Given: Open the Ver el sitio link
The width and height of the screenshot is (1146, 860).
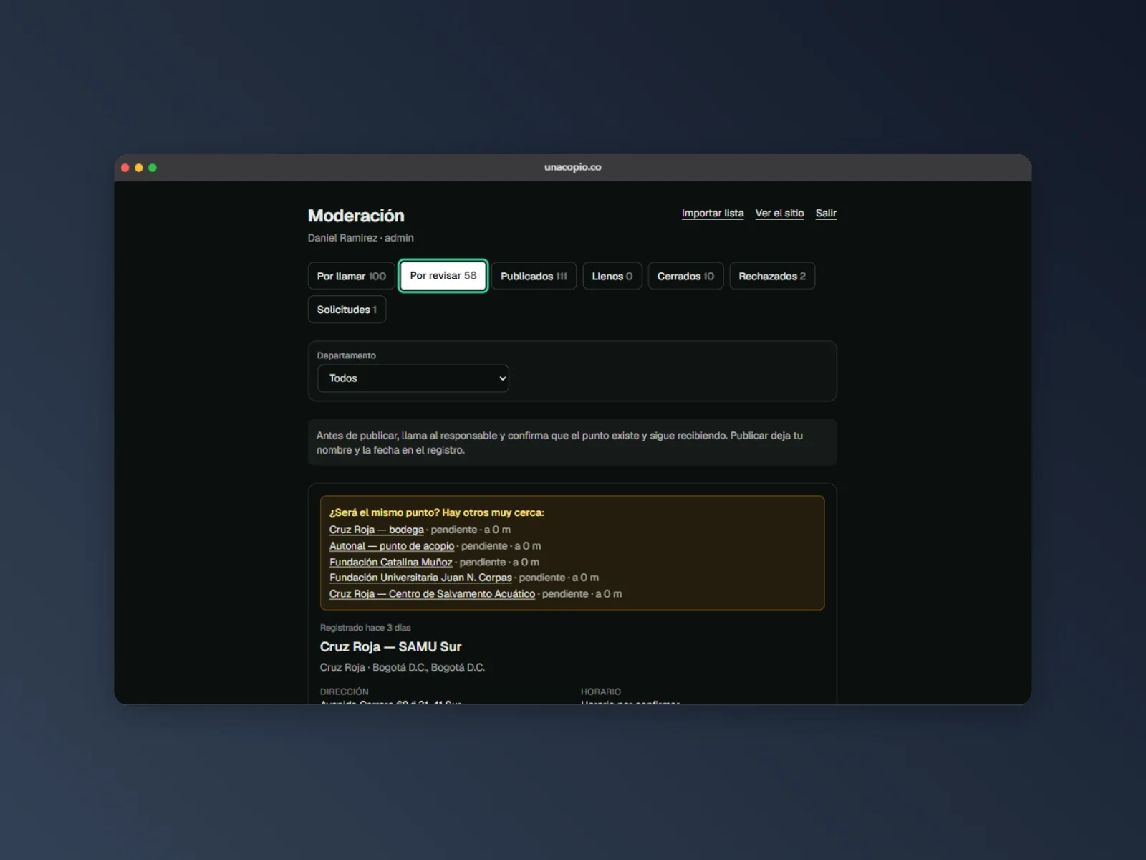Looking at the screenshot, I should [779, 213].
